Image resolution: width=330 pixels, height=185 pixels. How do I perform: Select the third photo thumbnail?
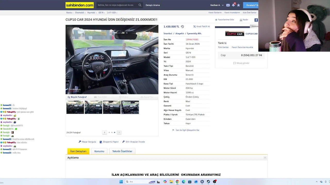(112, 107)
